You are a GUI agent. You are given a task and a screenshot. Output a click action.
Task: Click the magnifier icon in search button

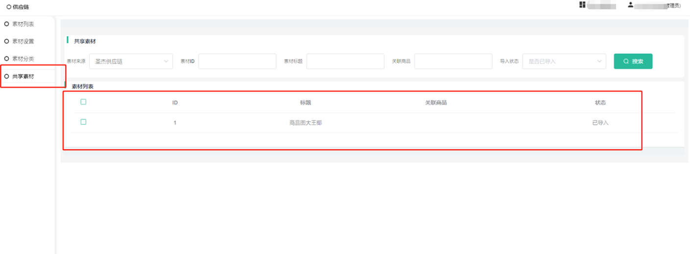(x=626, y=62)
